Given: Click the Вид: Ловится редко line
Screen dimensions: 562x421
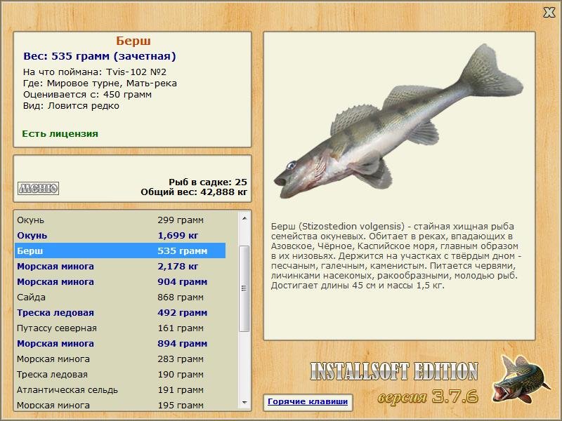Looking at the screenshot, I should tap(71, 106).
